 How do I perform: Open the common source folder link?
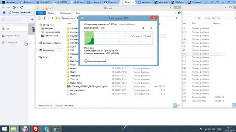(x=122, y=24)
